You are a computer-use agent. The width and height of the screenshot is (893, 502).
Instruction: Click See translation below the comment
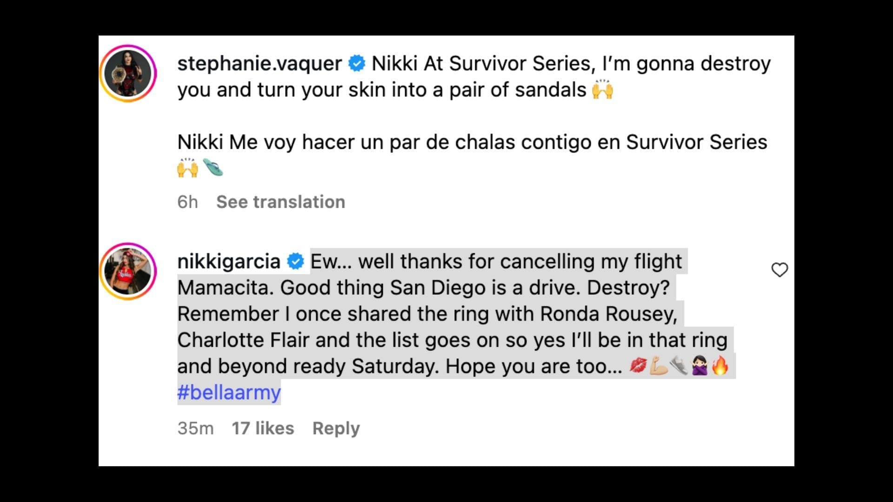coord(281,201)
